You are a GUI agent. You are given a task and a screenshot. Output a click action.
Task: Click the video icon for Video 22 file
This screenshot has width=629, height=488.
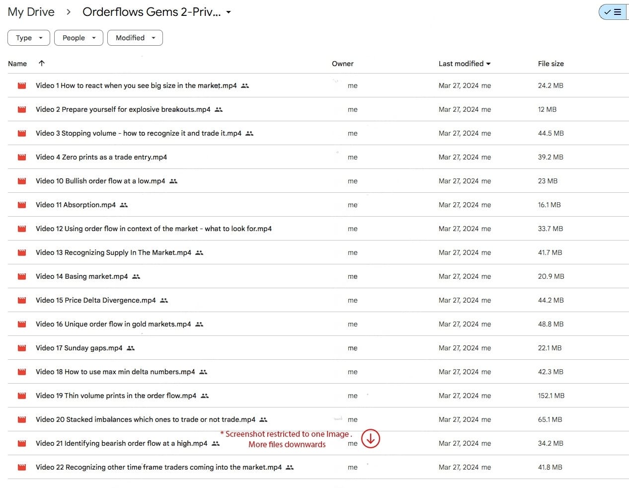point(22,467)
